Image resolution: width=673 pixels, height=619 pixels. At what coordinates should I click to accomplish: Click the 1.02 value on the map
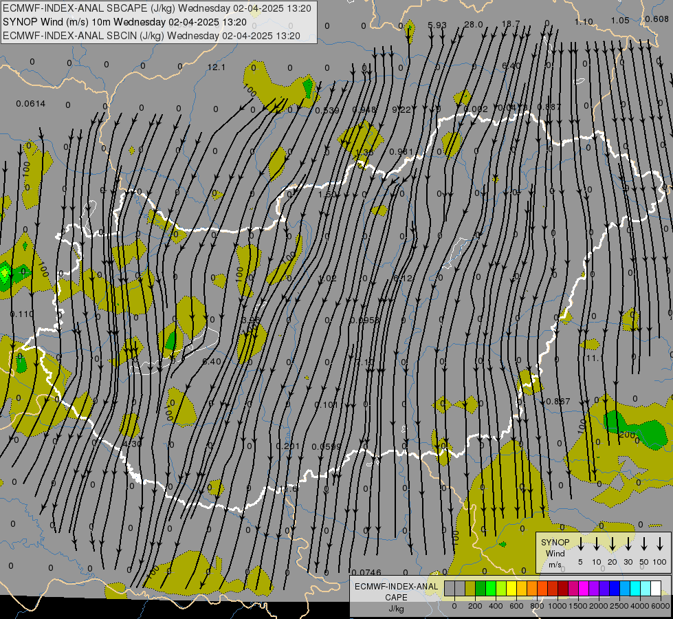(327, 278)
